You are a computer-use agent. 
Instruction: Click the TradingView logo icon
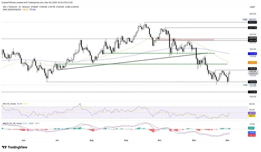pos(5,147)
